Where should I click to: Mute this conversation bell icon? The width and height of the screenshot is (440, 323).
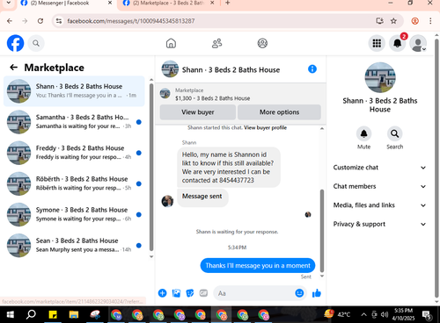[363, 134]
